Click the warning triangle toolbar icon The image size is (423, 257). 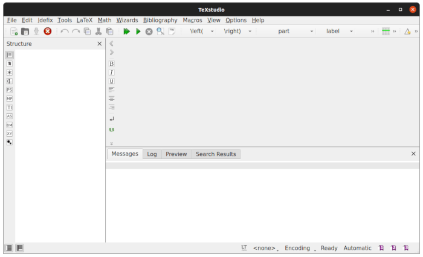click(407, 31)
